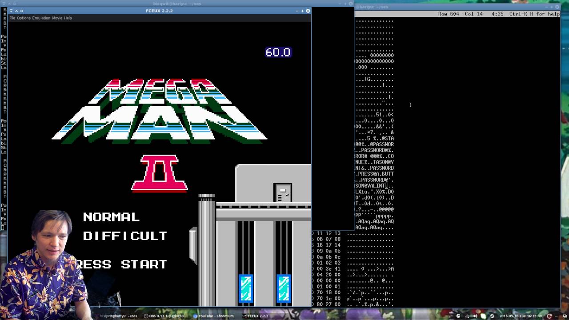The width and height of the screenshot is (569, 320).
Task: Click the red refresh icon in panel
Action: (549, 316)
